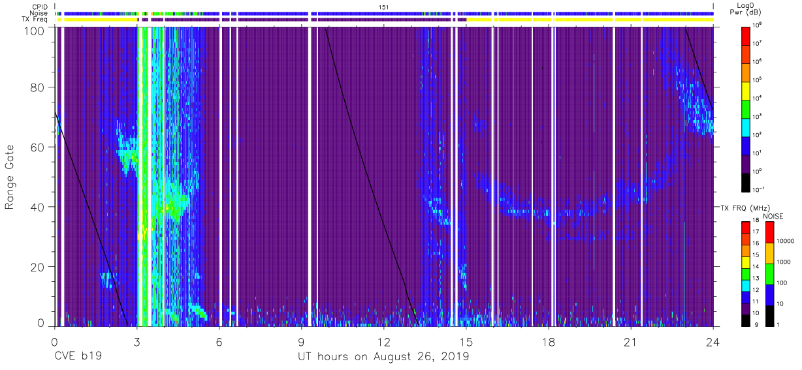Click the yellow segment of the power colorbar
Viewport: 802px width, 370px height.
point(746,90)
